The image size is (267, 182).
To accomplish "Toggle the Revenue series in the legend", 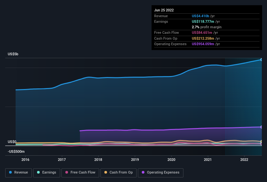I will pyautogui.click(x=19, y=173).
